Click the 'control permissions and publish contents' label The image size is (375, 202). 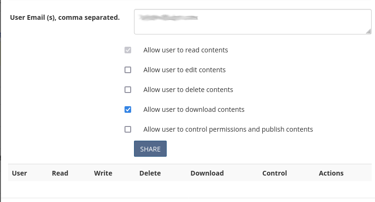coord(228,129)
